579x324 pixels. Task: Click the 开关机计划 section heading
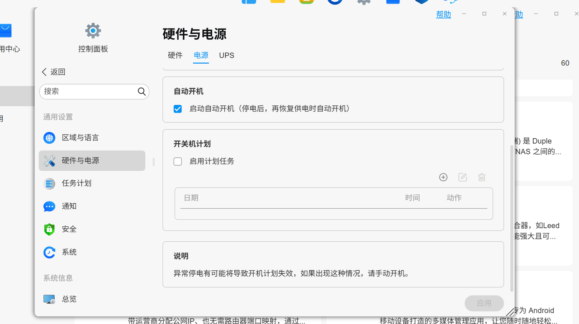(192, 144)
